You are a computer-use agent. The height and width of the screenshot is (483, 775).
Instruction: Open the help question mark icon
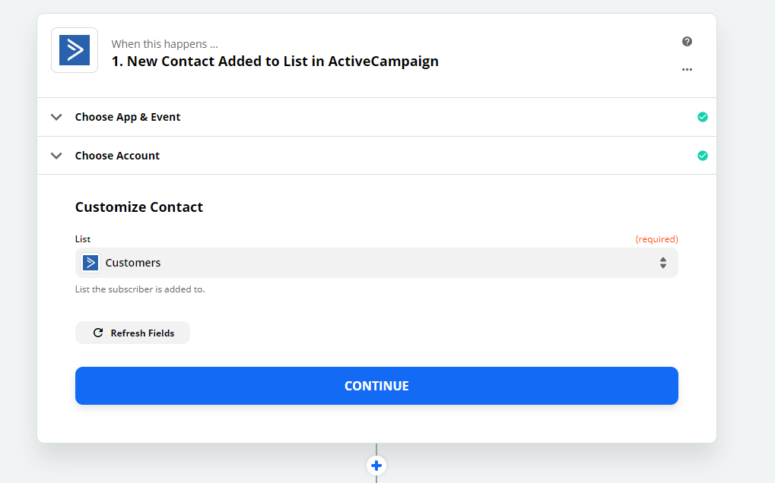pos(687,42)
